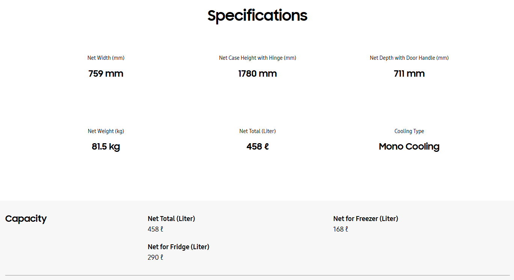Select the 290 ℓ fridge value
The width and height of the screenshot is (514, 280).
(155, 257)
